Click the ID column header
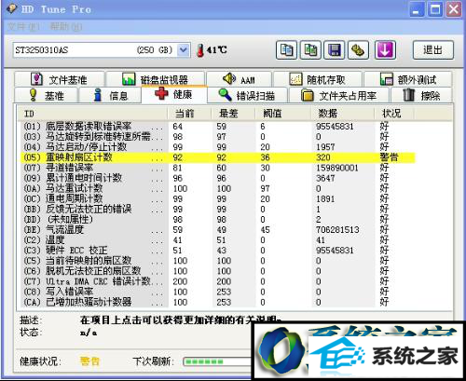Viewport: 466px width, 381px height. click(92, 114)
